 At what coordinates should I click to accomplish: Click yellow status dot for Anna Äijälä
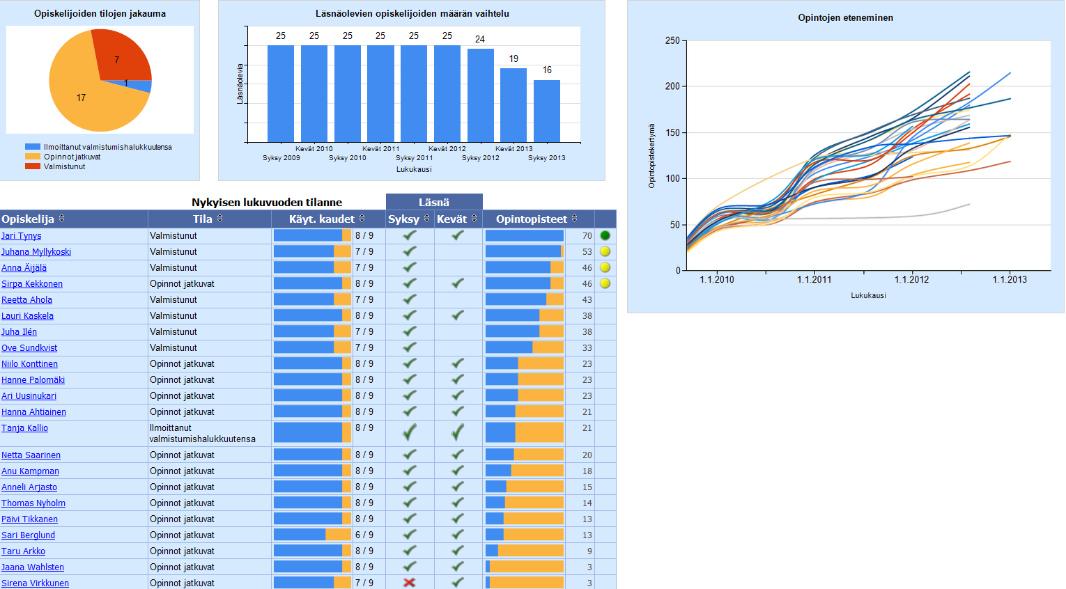tap(605, 267)
